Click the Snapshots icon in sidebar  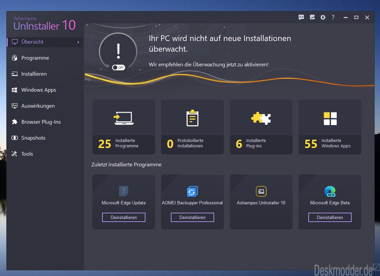coord(15,138)
